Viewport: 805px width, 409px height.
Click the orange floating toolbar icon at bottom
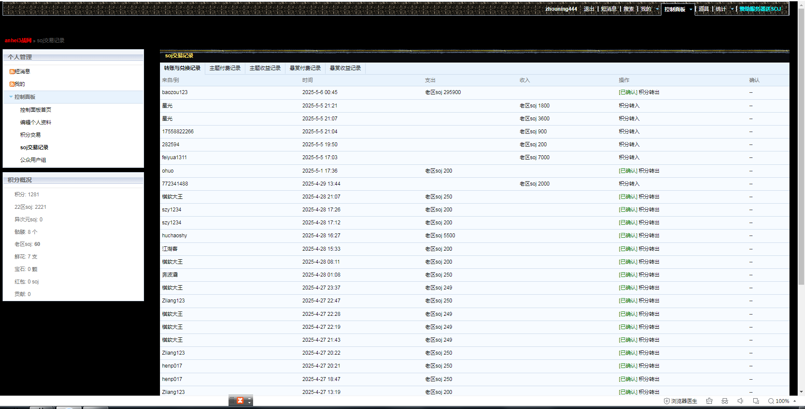click(240, 401)
